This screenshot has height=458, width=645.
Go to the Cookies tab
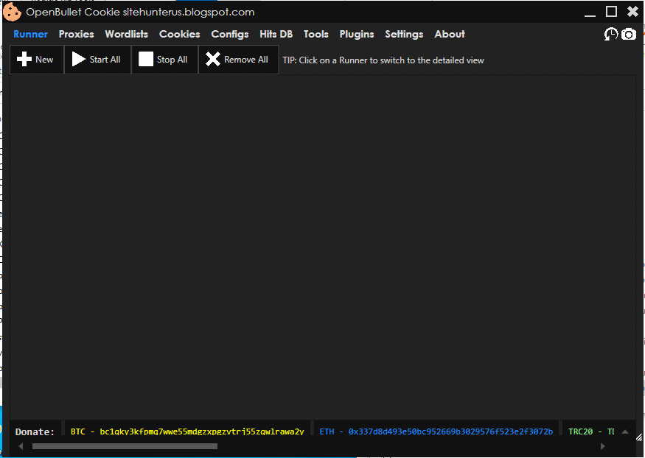[x=179, y=34]
